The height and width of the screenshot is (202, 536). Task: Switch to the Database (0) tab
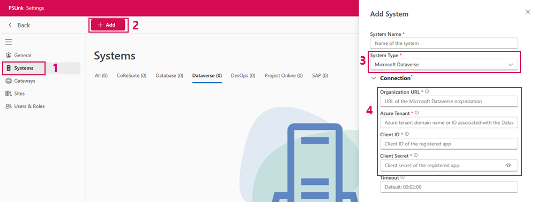(169, 76)
